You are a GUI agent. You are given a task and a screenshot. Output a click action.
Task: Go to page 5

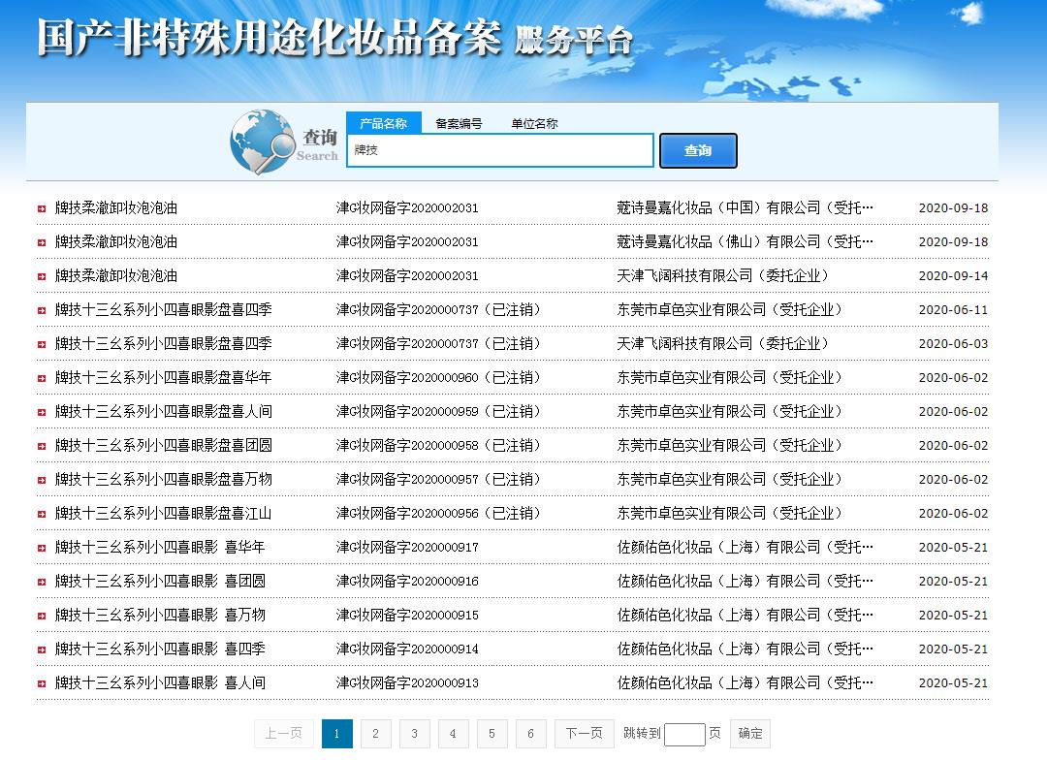(x=492, y=733)
